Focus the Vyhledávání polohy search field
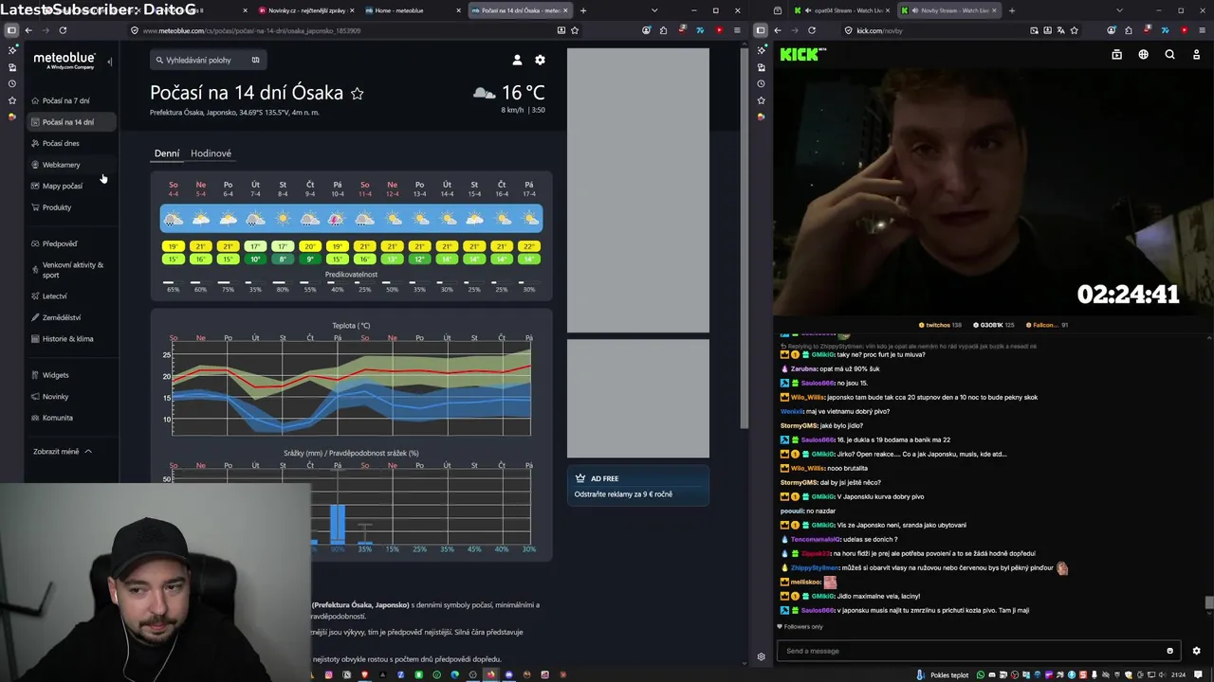The width and height of the screenshot is (1214, 682). [x=209, y=60]
